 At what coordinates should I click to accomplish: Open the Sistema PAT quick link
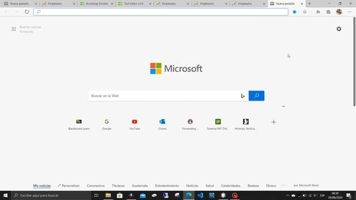(218, 124)
